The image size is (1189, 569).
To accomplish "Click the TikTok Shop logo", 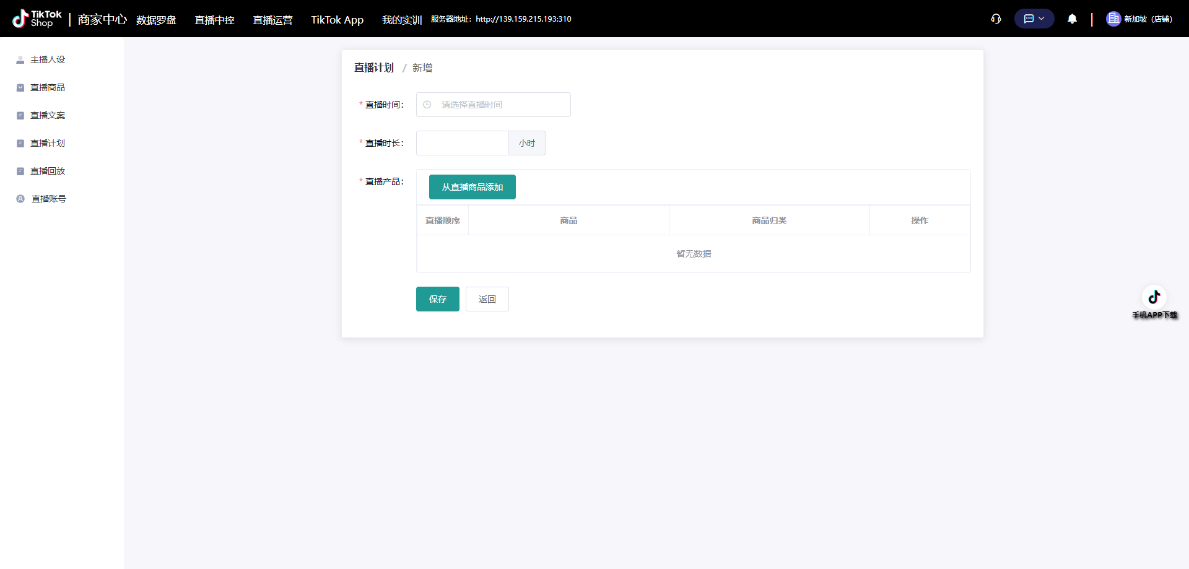I will tap(37, 19).
